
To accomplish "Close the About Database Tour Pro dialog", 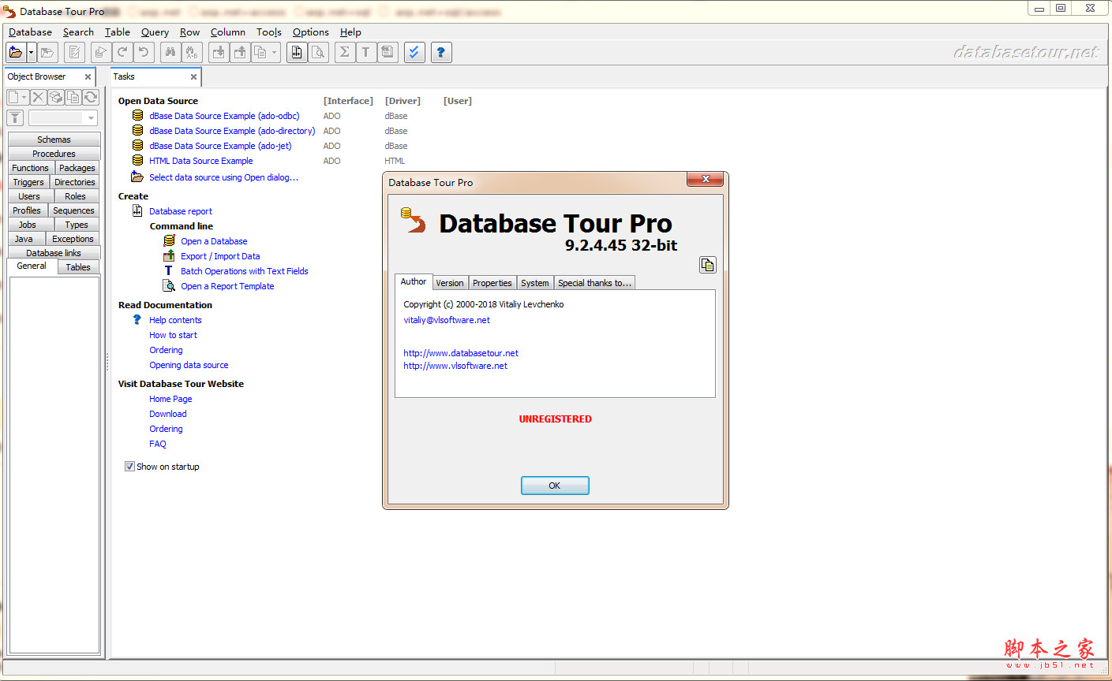I will click(x=706, y=179).
